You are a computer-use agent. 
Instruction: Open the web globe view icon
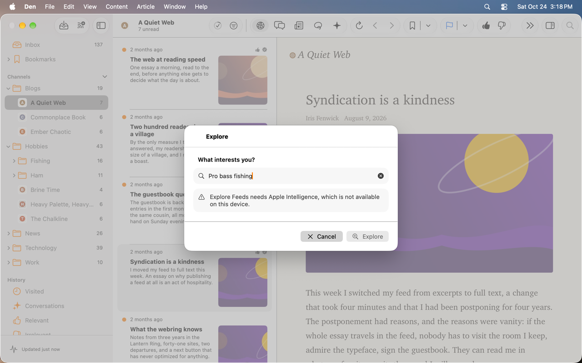click(260, 26)
